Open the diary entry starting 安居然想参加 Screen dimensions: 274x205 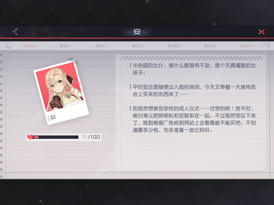pos(194,119)
